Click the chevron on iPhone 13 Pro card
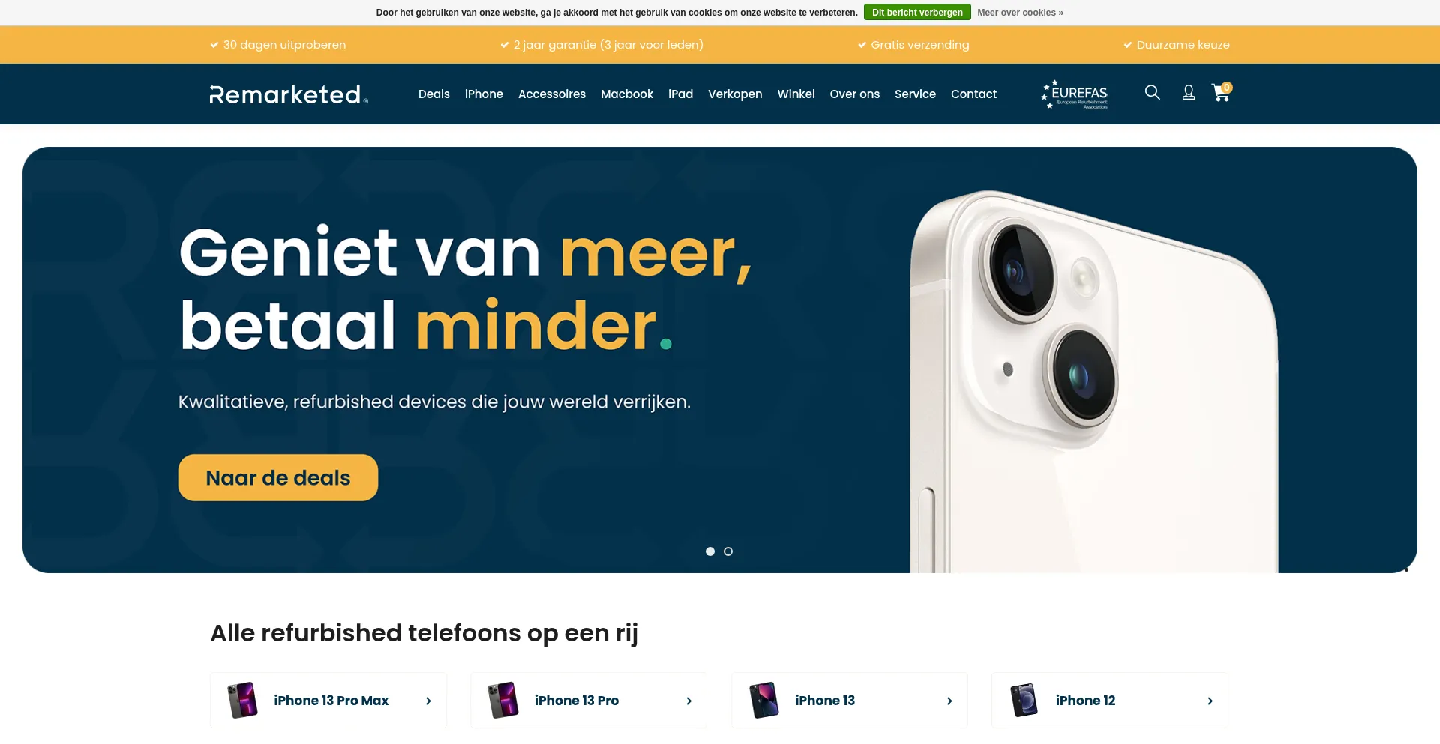1440x744 pixels. [689, 701]
